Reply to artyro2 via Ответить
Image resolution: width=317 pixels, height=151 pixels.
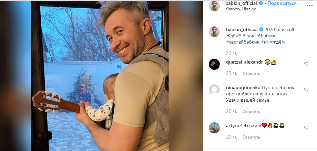pos(251,137)
